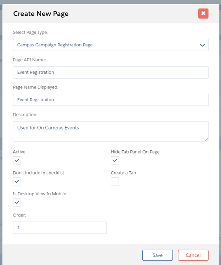Cancel page creation
Image resolution: width=221 pixels, height=265 pixels.
pyautogui.click(x=193, y=255)
